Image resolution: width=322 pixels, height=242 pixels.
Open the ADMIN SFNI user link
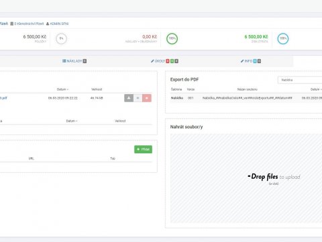[59, 24]
